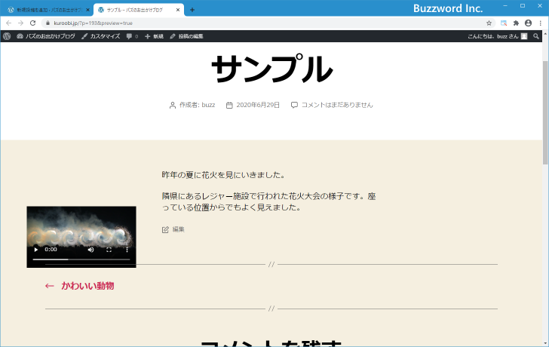549x347 pixels.
Task: Toggle fullscreen on the video player
Action: point(109,249)
